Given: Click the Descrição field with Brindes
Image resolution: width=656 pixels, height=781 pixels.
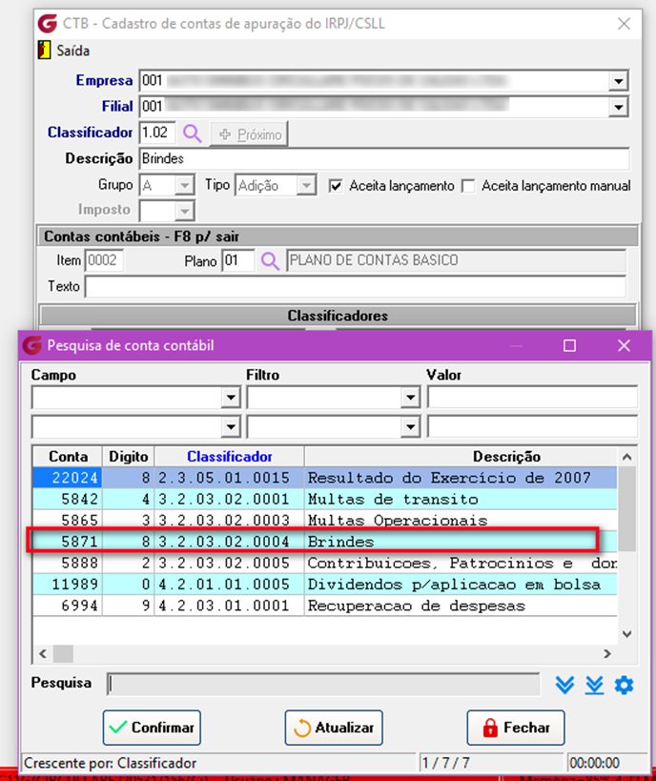Looking at the screenshot, I should pyautogui.click(x=384, y=159).
